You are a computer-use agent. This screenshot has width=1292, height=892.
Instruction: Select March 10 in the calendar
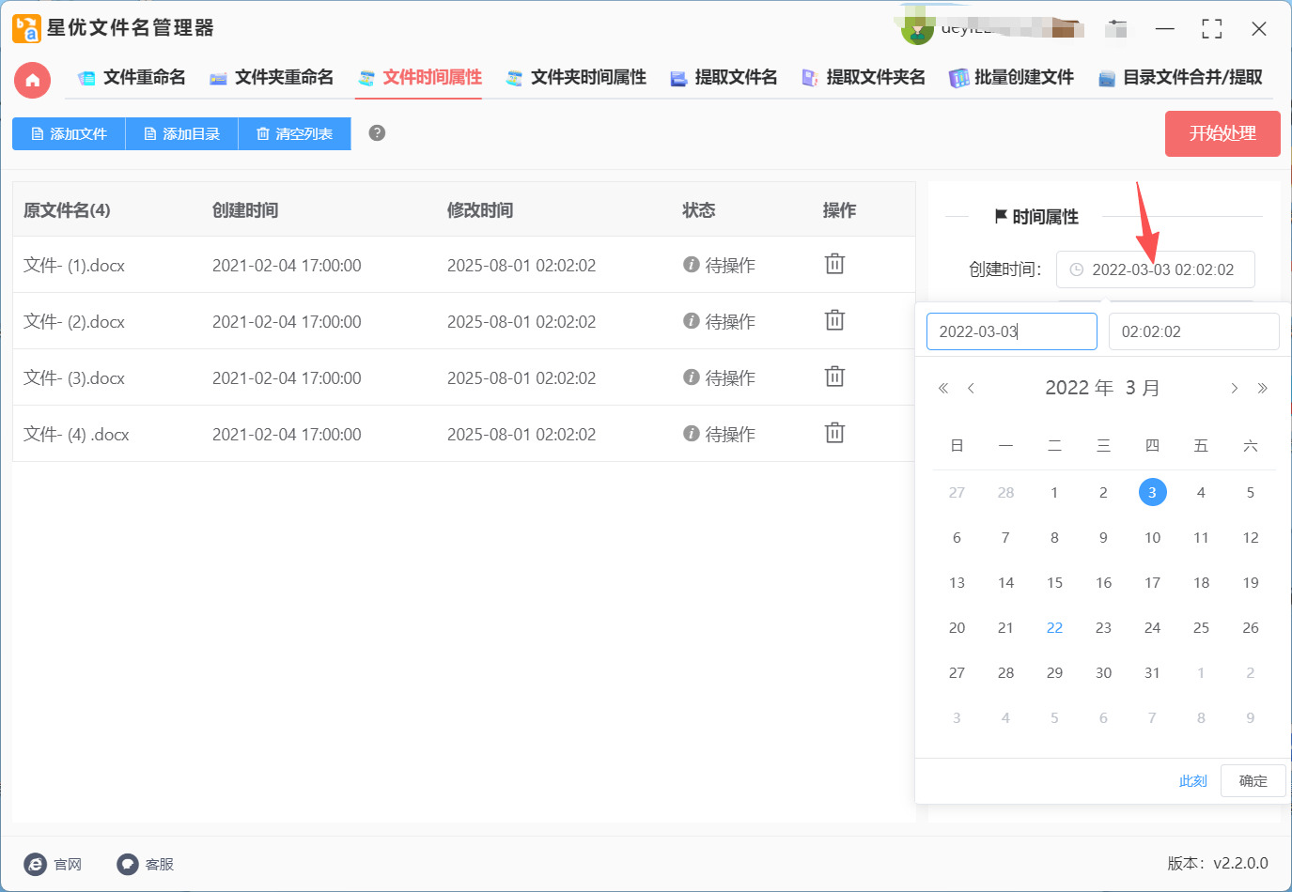(1152, 537)
